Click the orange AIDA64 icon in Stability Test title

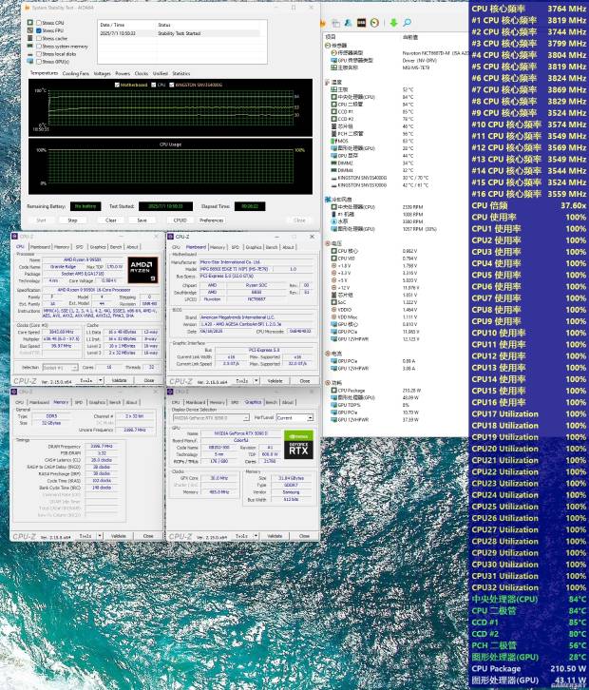[x=28, y=8]
